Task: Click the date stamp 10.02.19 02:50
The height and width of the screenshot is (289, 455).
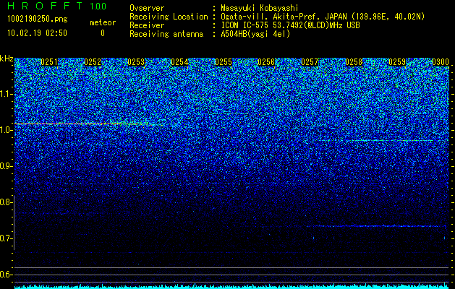Action: (37, 33)
